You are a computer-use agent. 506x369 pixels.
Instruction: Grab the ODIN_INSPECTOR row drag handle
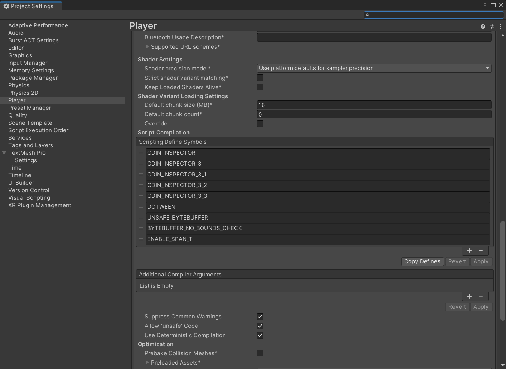click(141, 153)
